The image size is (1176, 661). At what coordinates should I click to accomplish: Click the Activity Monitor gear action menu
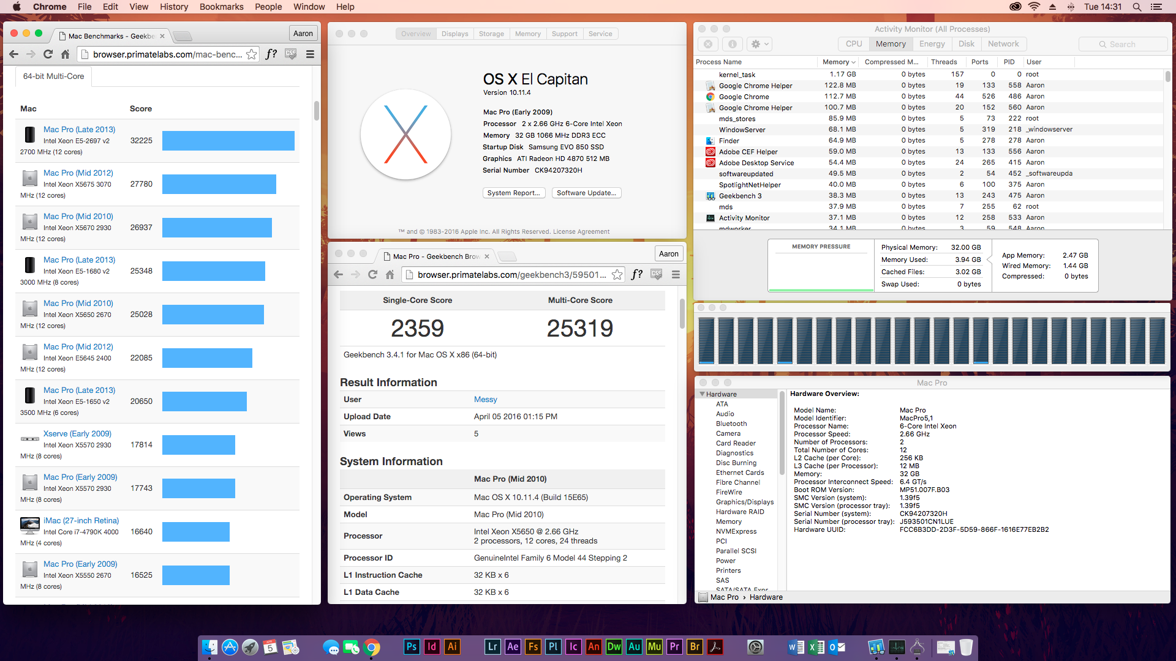click(759, 44)
